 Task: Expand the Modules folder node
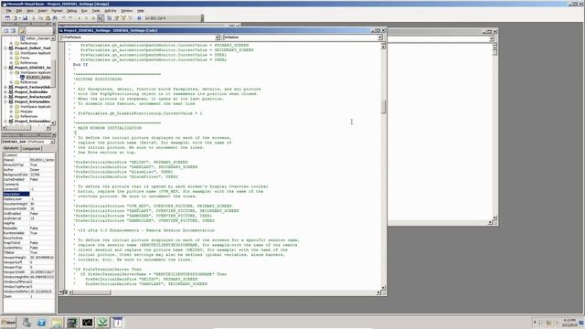(11, 111)
